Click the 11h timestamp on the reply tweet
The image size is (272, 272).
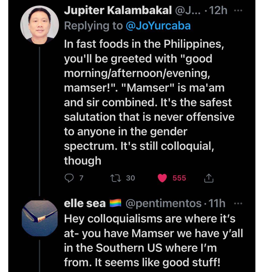217,203
